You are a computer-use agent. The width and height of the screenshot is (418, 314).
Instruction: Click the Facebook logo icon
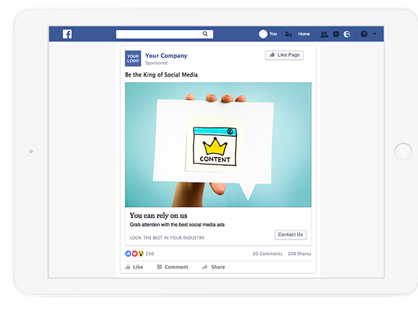pyautogui.click(x=67, y=34)
